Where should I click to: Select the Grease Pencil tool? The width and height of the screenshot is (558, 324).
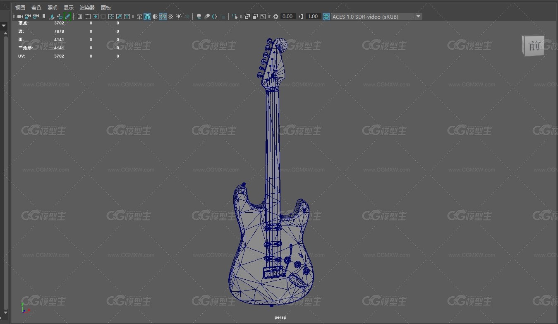click(x=67, y=17)
